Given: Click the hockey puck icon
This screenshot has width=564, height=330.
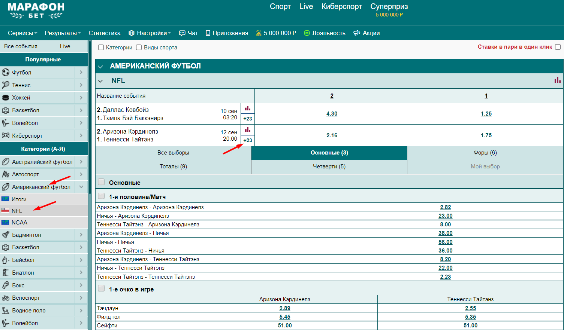Looking at the screenshot, I should [x=6, y=98].
